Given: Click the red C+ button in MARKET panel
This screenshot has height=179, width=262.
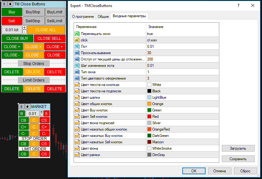Looking at the screenshot, I should tap(44, 127).
